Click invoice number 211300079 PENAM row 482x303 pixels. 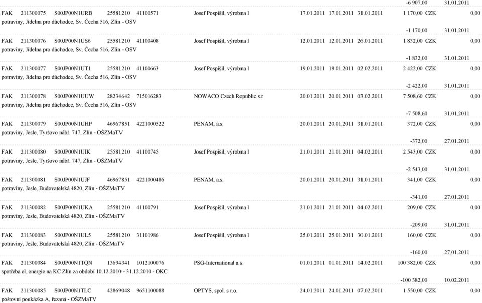tap(33, 124)
